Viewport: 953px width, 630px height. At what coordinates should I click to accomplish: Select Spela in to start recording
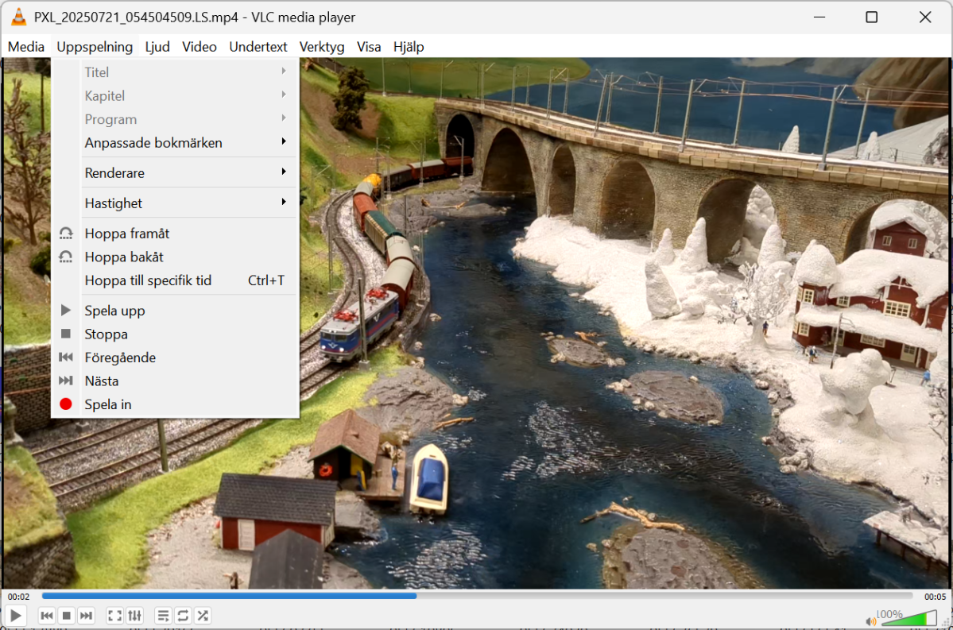point(107,404)
